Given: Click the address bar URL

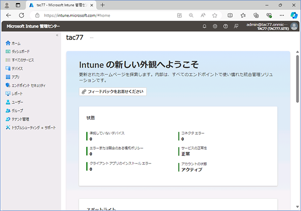Looking at the screenshot, I should click(77, 16).
